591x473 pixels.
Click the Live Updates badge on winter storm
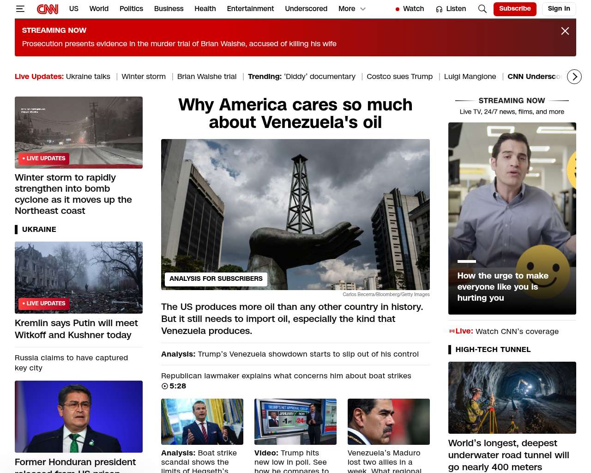(44, 158)
